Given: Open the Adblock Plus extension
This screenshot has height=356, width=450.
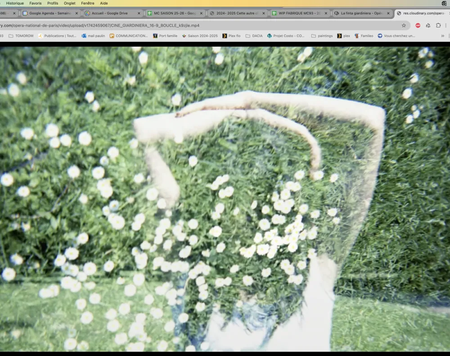Looking at the screenshot, I should (x=418, y=26).
